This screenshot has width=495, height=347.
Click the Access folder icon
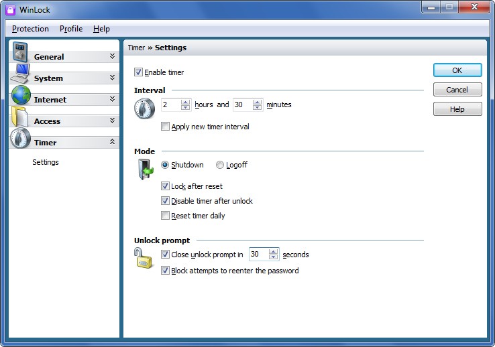19,117
